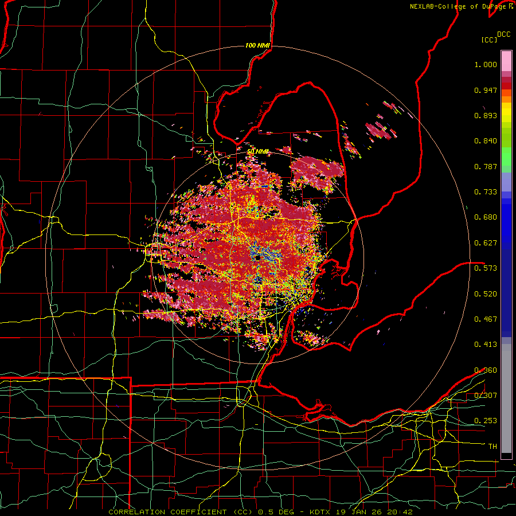This screenshot has width=516, height=516.
Task: Click the 100 NMI range ring label
Action: [257, 45]
